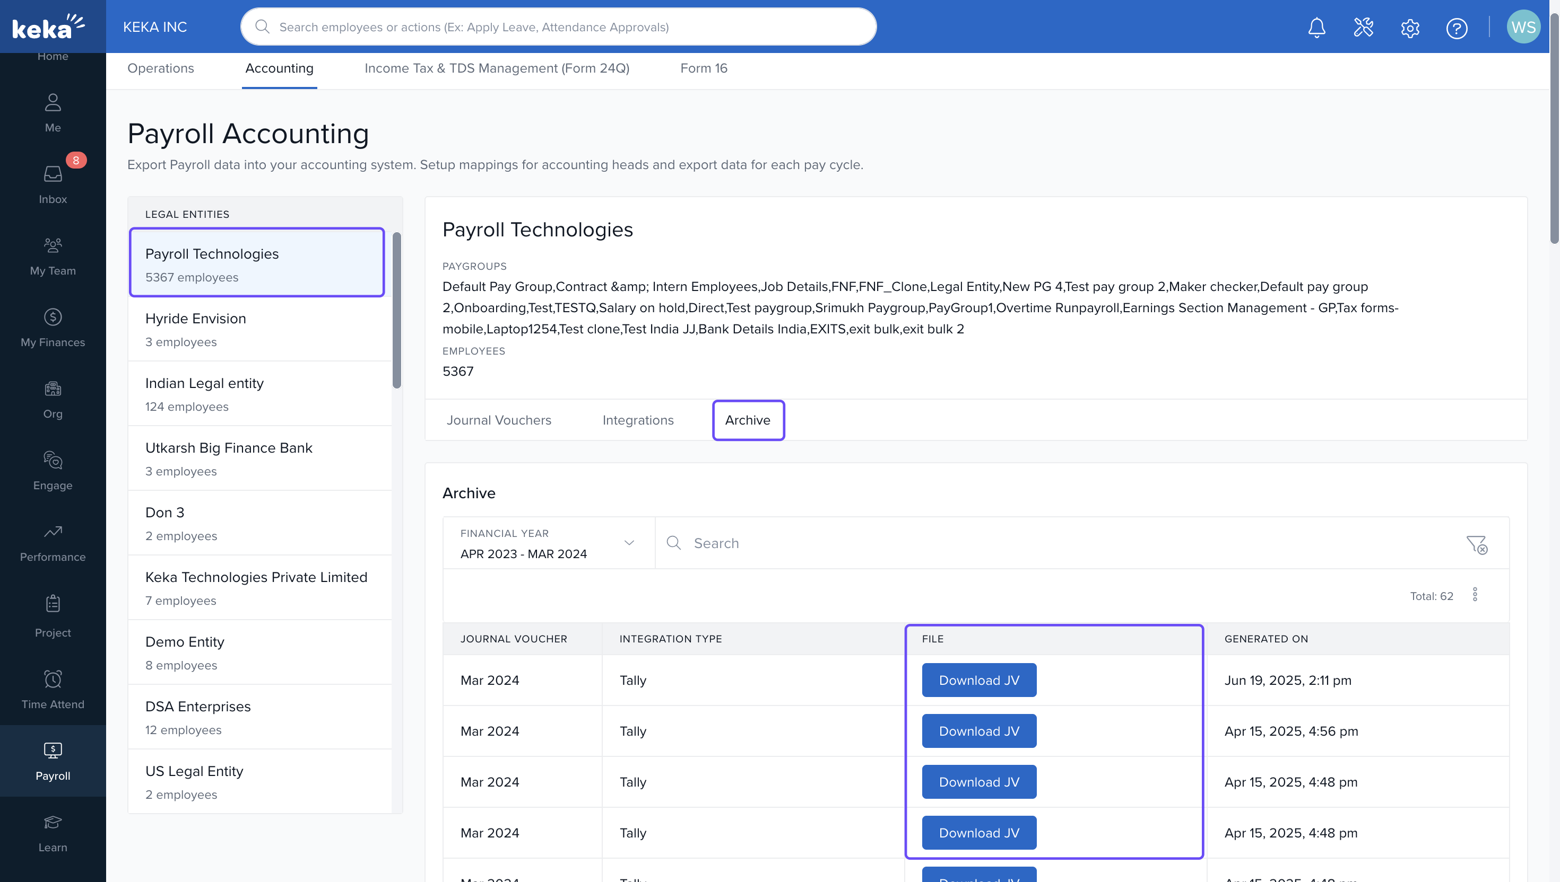
Task: Open Performance in the sidebar
Action: point(53,542)
